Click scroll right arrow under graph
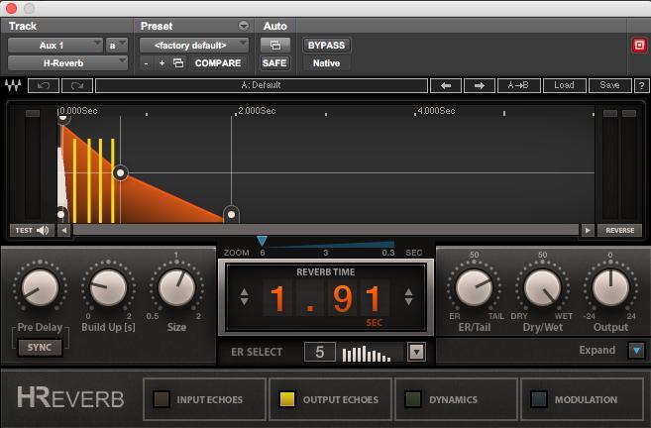Image resolution: width=651 pixels, height=428 pixels. click(588, 231)
